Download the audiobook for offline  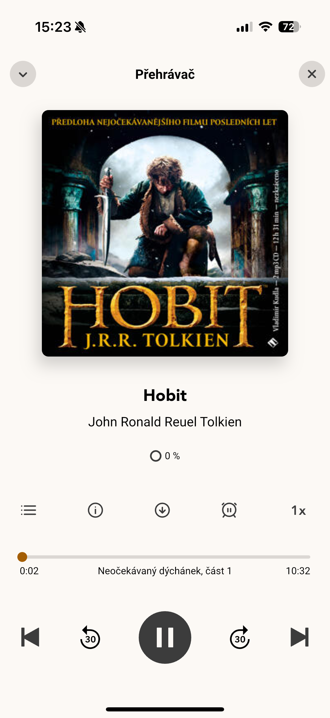point(162,510)
